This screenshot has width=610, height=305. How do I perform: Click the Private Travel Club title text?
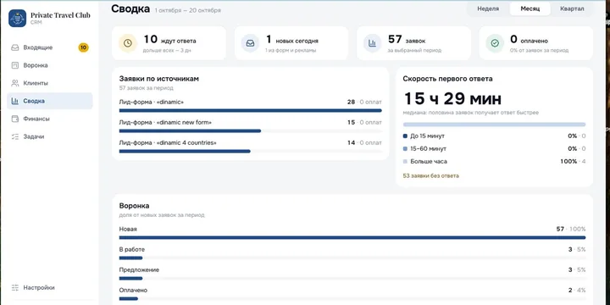tap(60, 15)
